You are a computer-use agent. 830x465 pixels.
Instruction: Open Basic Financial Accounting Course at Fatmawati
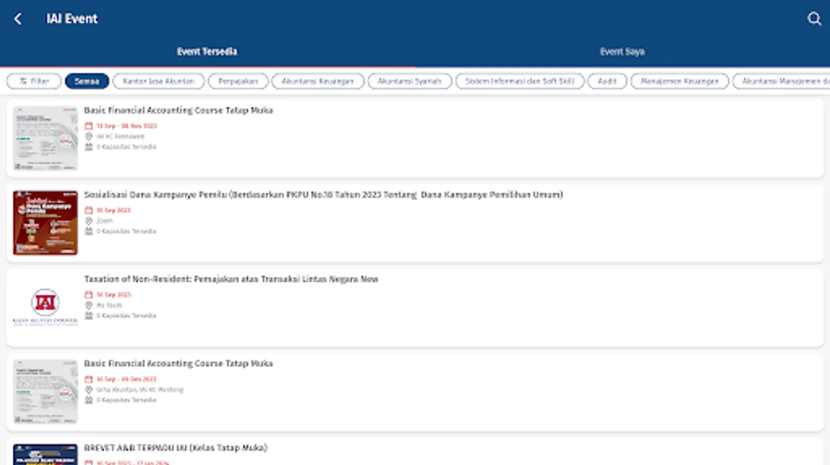(x=178, y=111)
